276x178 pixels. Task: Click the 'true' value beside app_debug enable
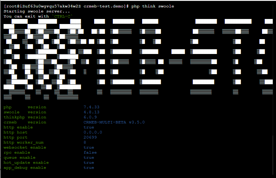[x=89, y=168]
